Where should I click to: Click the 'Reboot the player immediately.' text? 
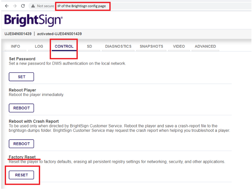pos(36,95)
